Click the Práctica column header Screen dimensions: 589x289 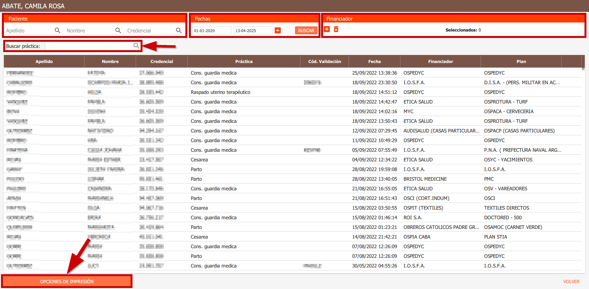(244, 61)
